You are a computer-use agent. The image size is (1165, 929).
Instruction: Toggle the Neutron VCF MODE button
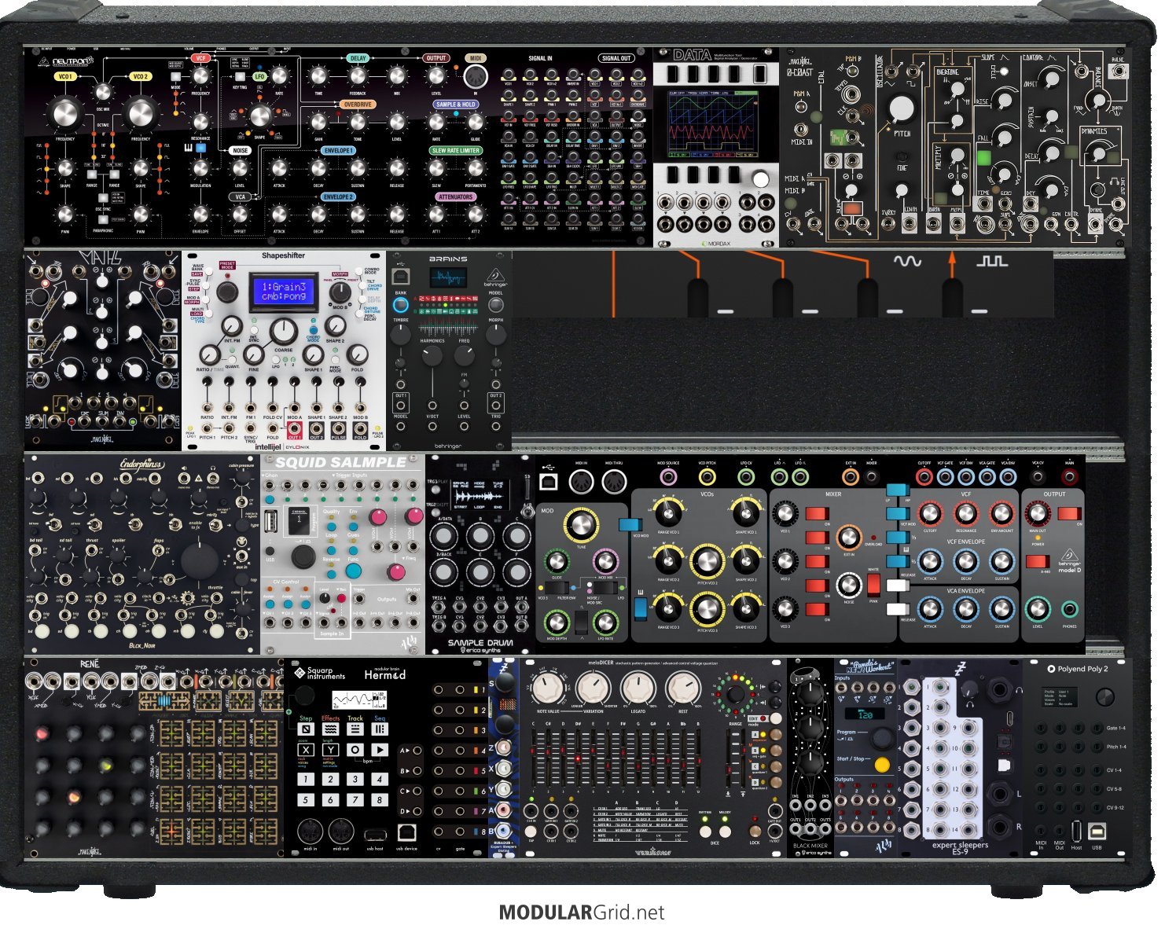coord(176,77)
